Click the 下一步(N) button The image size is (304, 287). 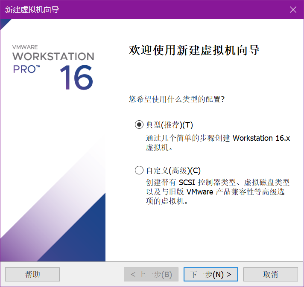click(x=211, y=274)
